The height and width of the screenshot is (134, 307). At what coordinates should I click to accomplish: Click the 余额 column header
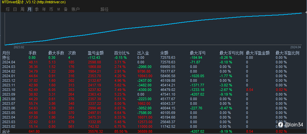click(164, 53)
